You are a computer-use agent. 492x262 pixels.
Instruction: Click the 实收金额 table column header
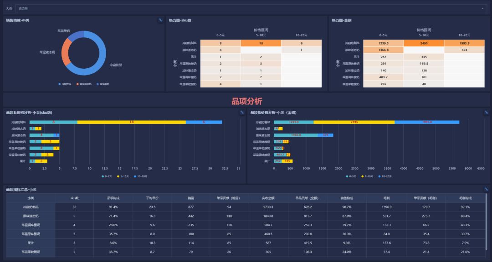point(268,198)
